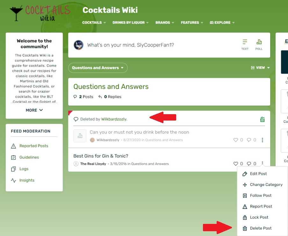The image size is (288, 236).
Task: Open the BRANDS navigation dropdown
Action: tap(165, 22)
